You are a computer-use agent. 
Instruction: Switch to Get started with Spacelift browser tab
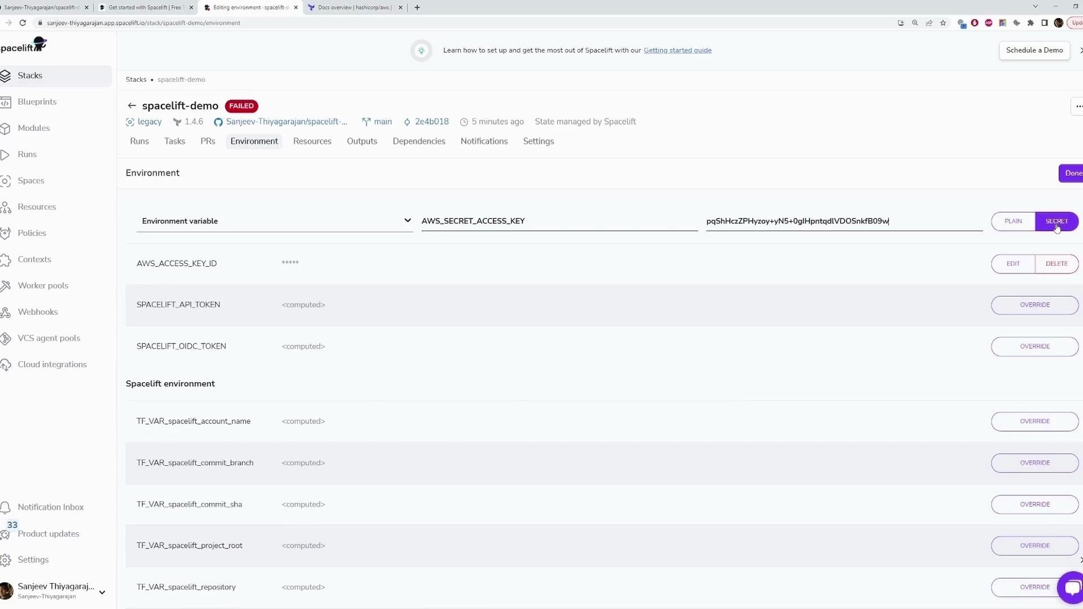point(146,7)
